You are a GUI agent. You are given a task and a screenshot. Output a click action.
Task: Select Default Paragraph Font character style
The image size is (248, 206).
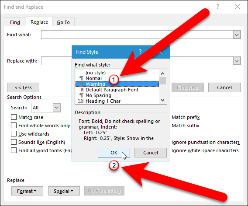(117, 90)
